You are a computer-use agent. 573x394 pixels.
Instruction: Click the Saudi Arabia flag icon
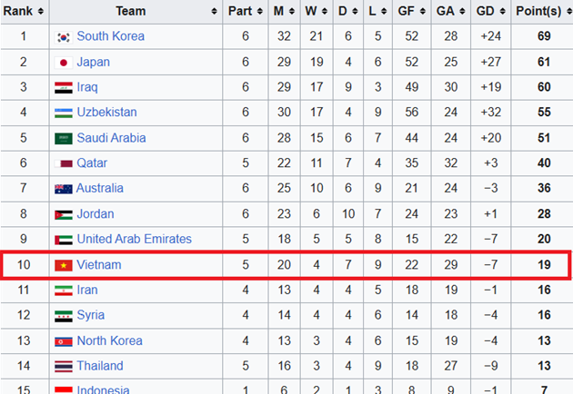(64, 138)
